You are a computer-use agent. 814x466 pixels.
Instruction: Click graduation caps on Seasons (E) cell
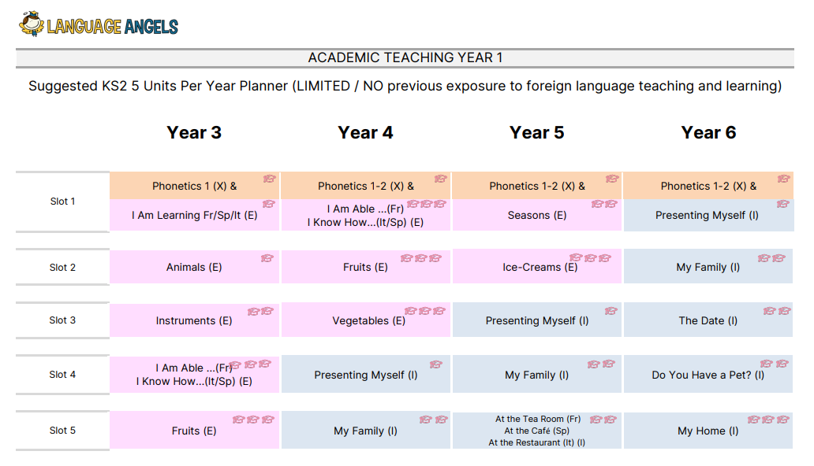point(604,204)
